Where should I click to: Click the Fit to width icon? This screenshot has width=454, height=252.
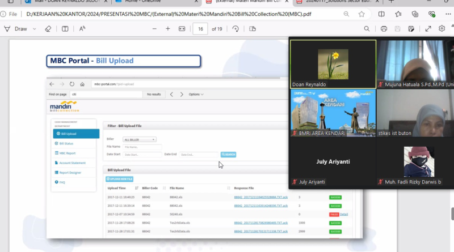pyautogui.click(x=182, y=28)
